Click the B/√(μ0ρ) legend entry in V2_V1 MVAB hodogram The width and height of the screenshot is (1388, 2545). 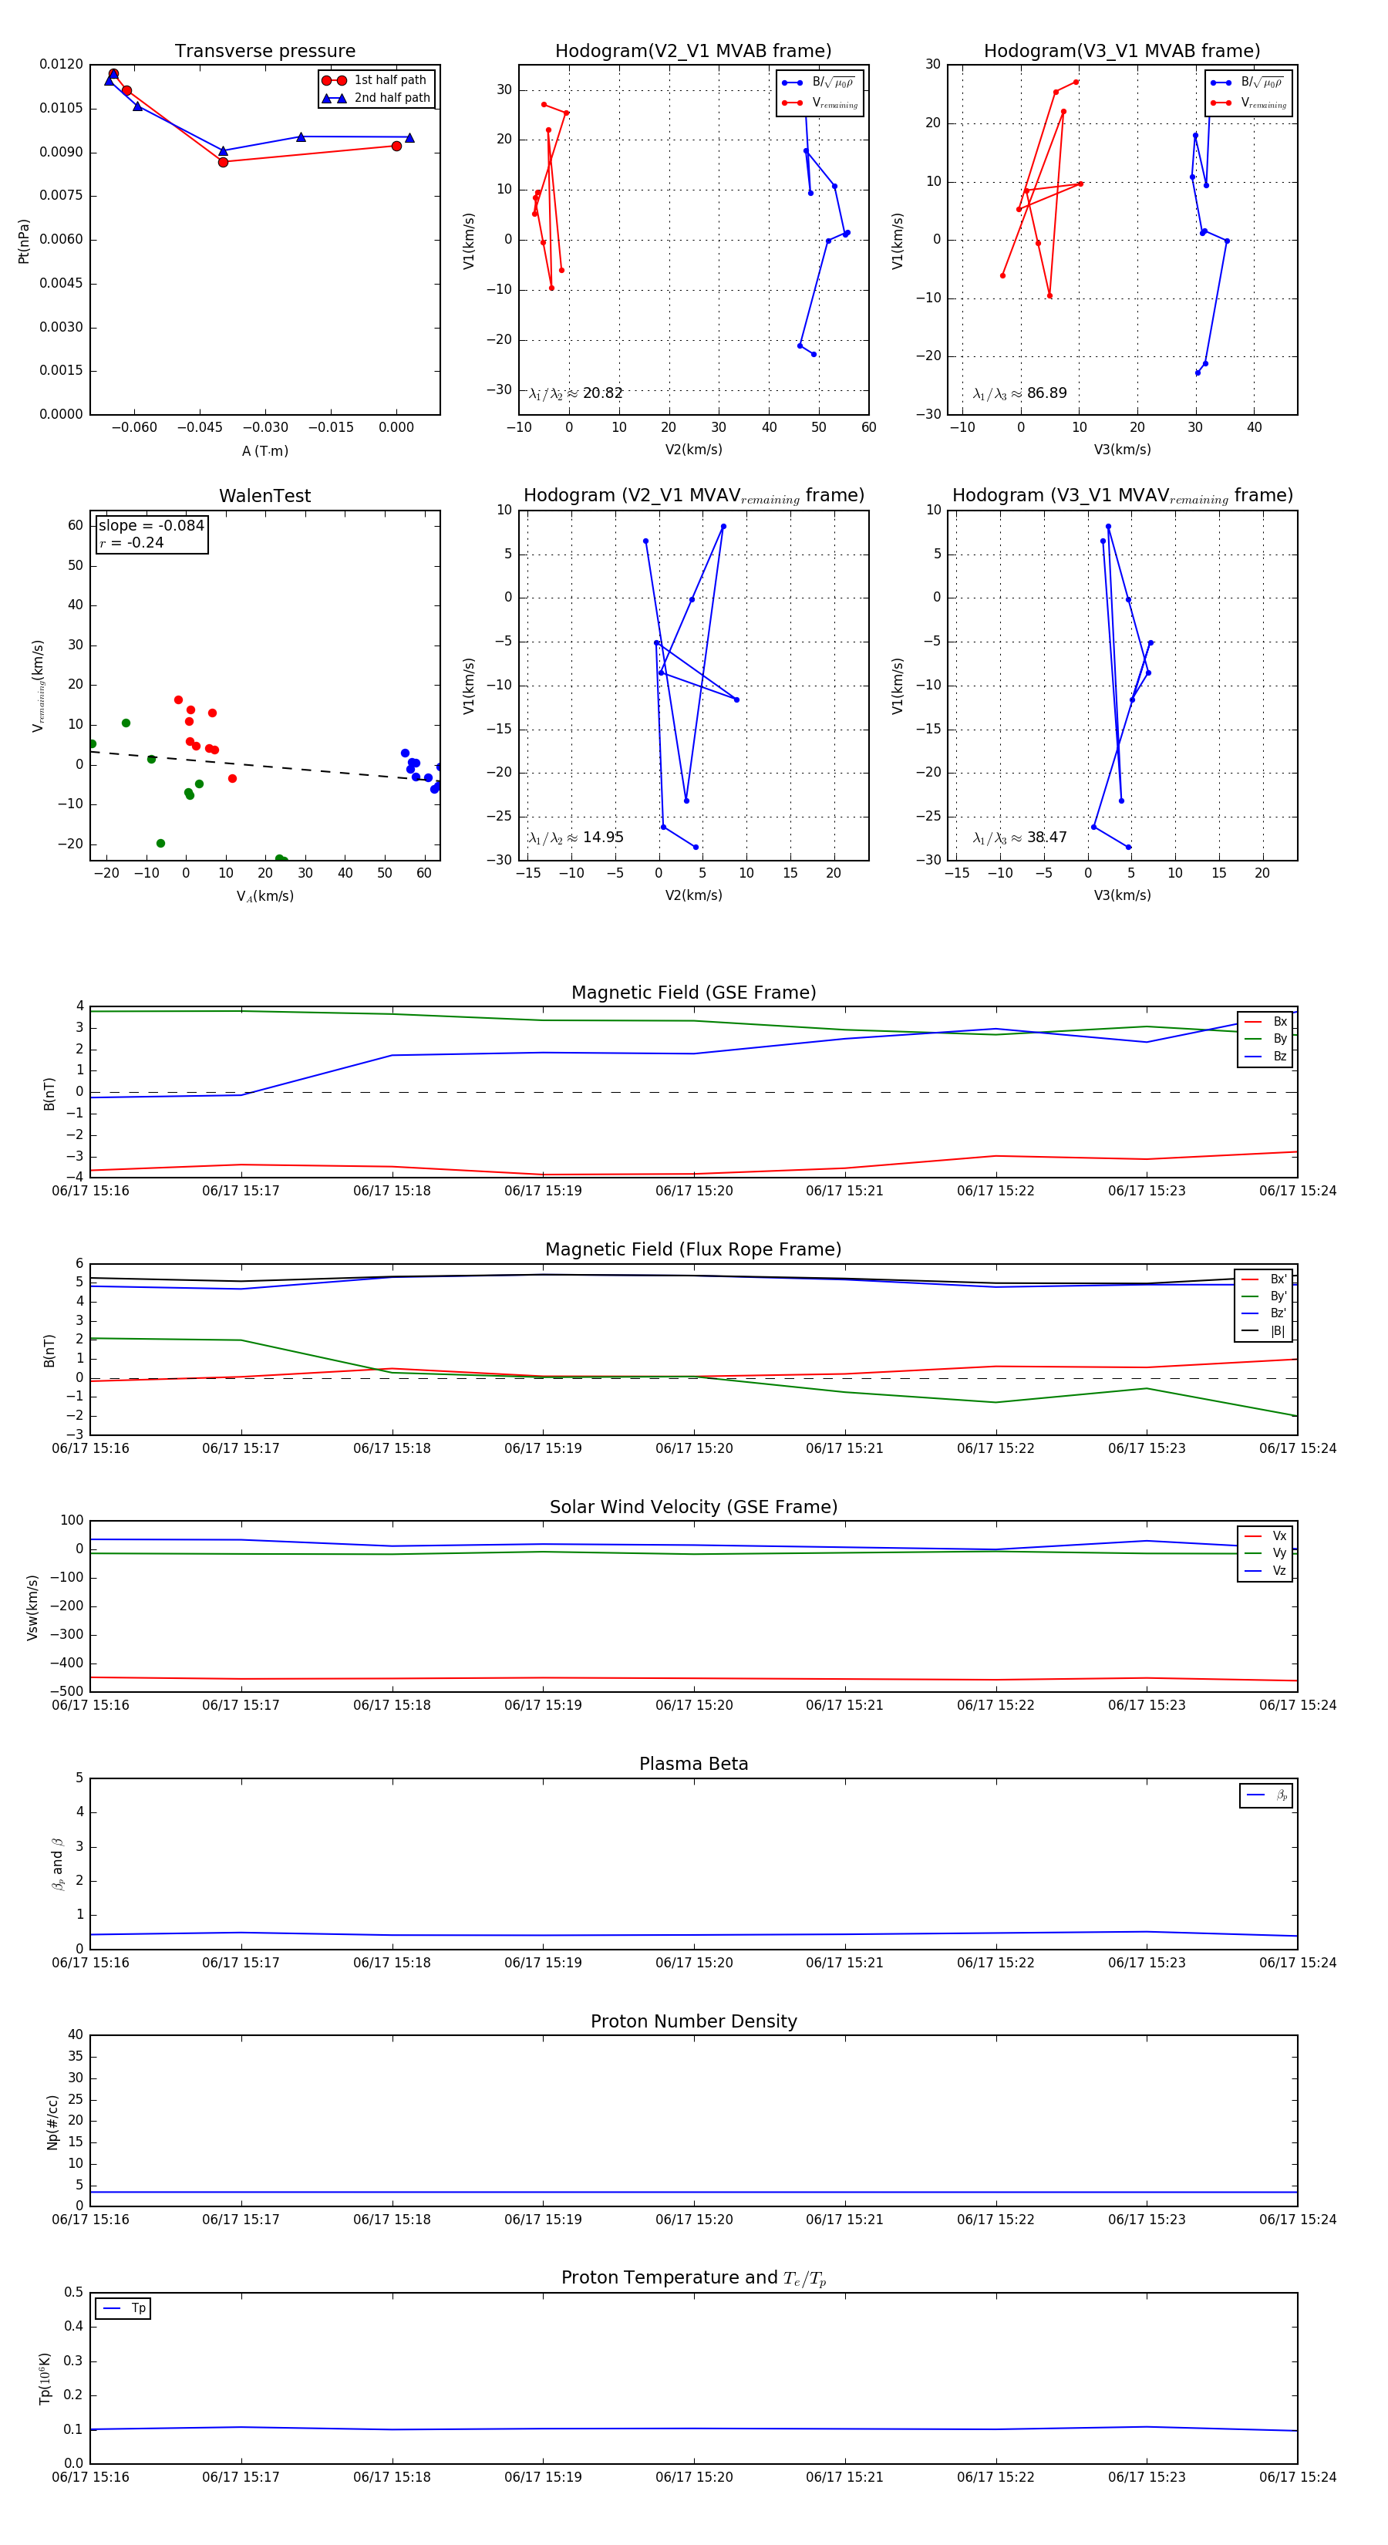(x=819, y=83)
